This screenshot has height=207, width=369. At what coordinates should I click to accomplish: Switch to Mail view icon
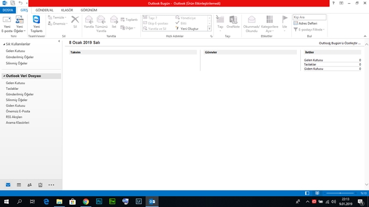(8, 185)
